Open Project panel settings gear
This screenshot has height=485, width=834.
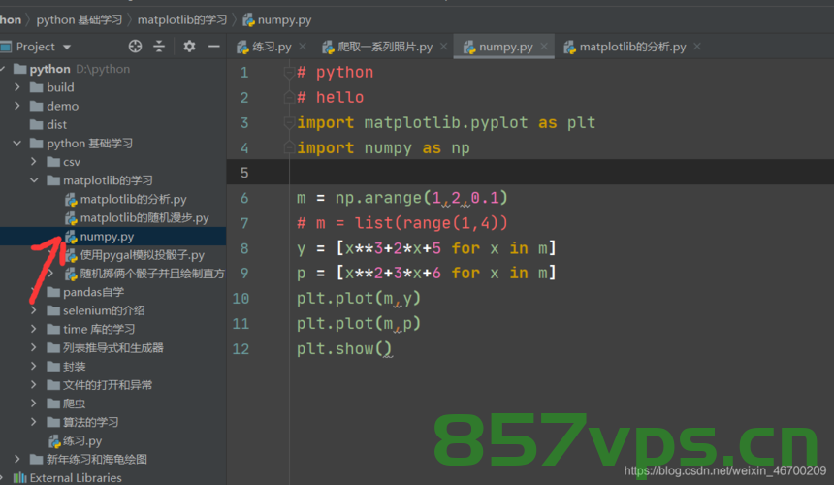[x=189, y=47]
